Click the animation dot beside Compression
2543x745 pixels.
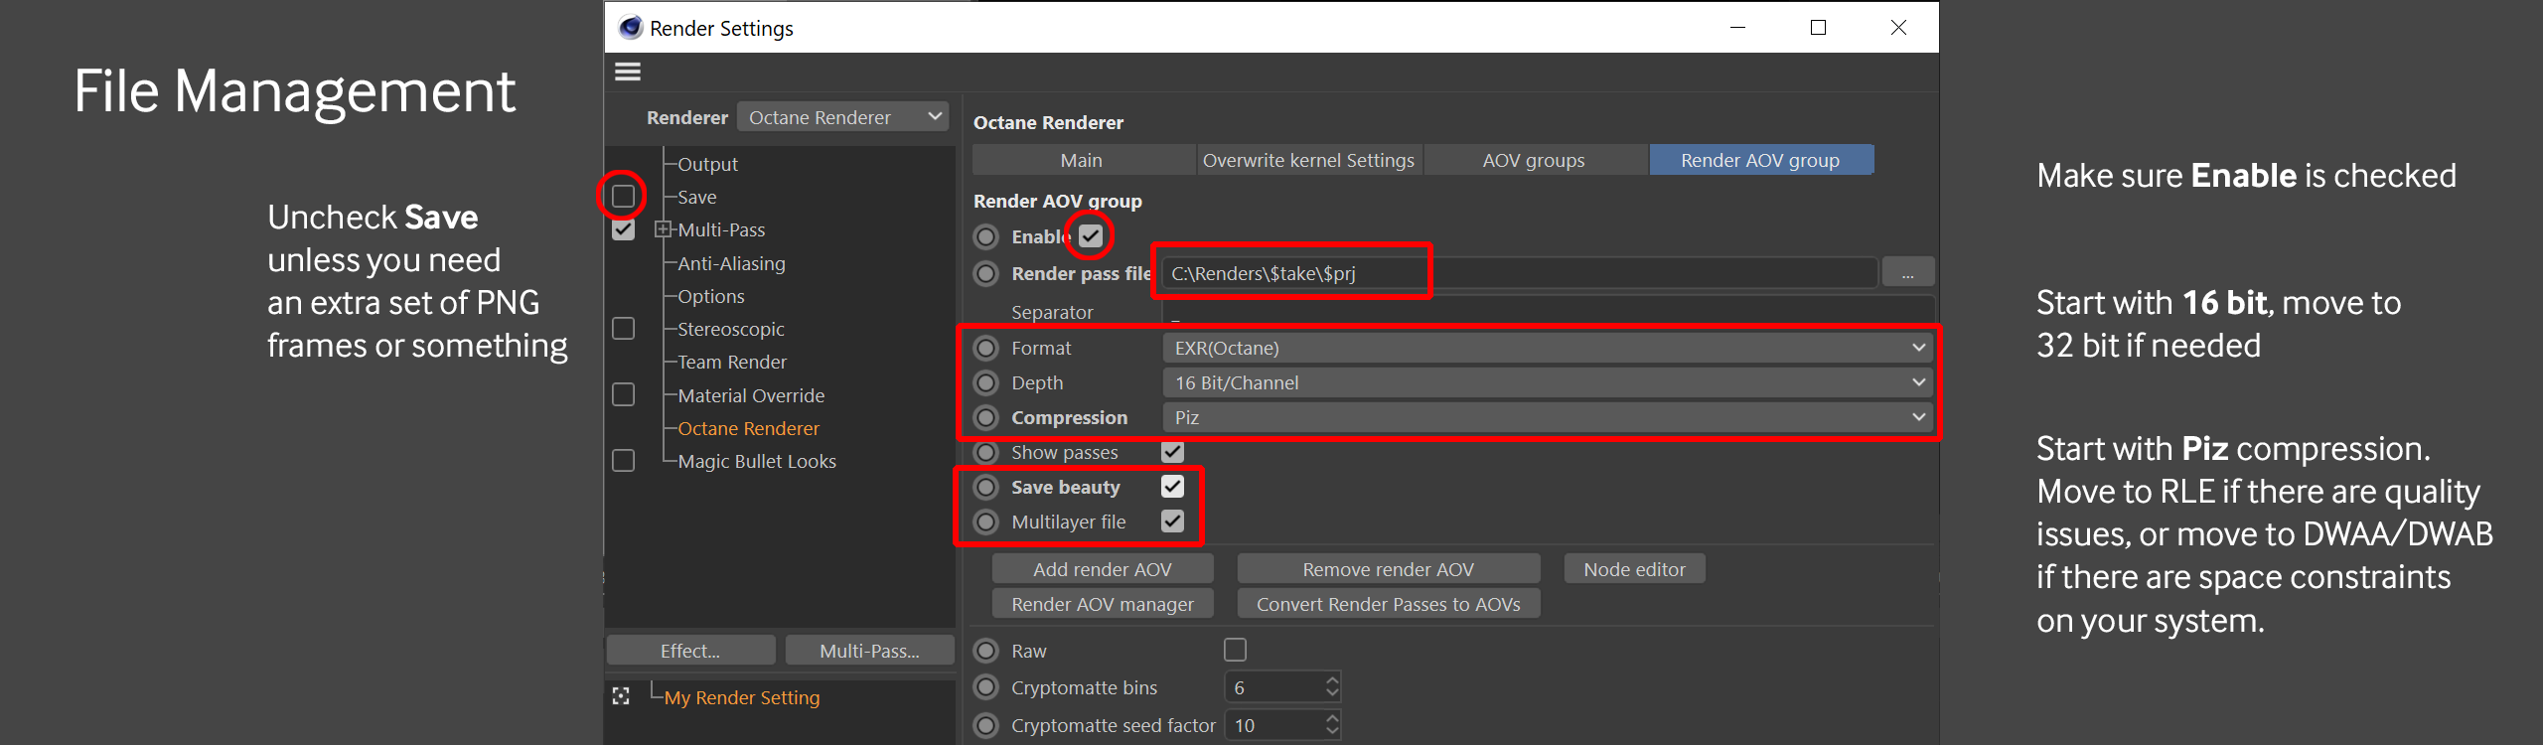click(x=985, y=417)
